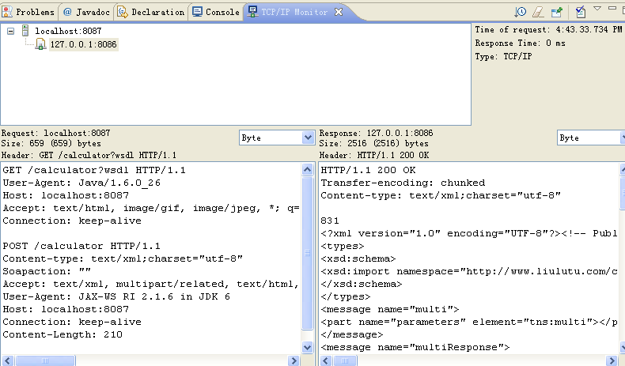
Task: Click the 'POST /calculator HTTP/1.1' line
Action: point(81,246)
